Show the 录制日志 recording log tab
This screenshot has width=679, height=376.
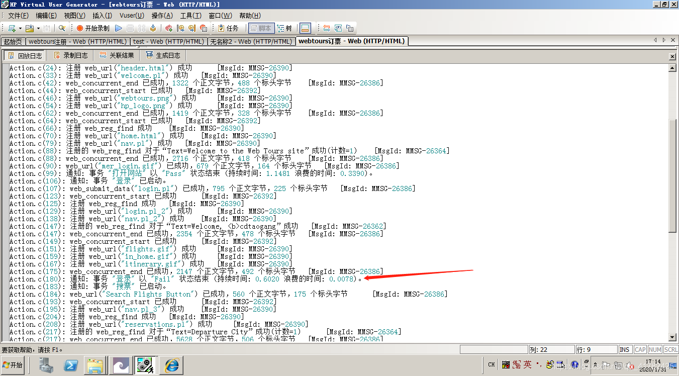coord(70,55)
